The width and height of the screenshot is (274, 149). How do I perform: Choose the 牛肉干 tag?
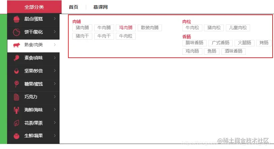[104, 36]
